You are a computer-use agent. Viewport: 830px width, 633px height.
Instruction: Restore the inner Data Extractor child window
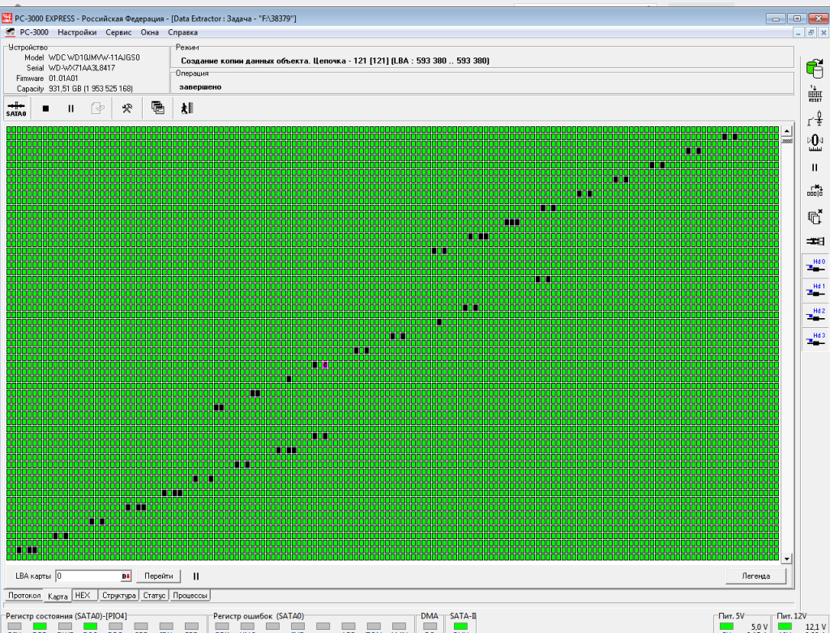tap(811, 33)
